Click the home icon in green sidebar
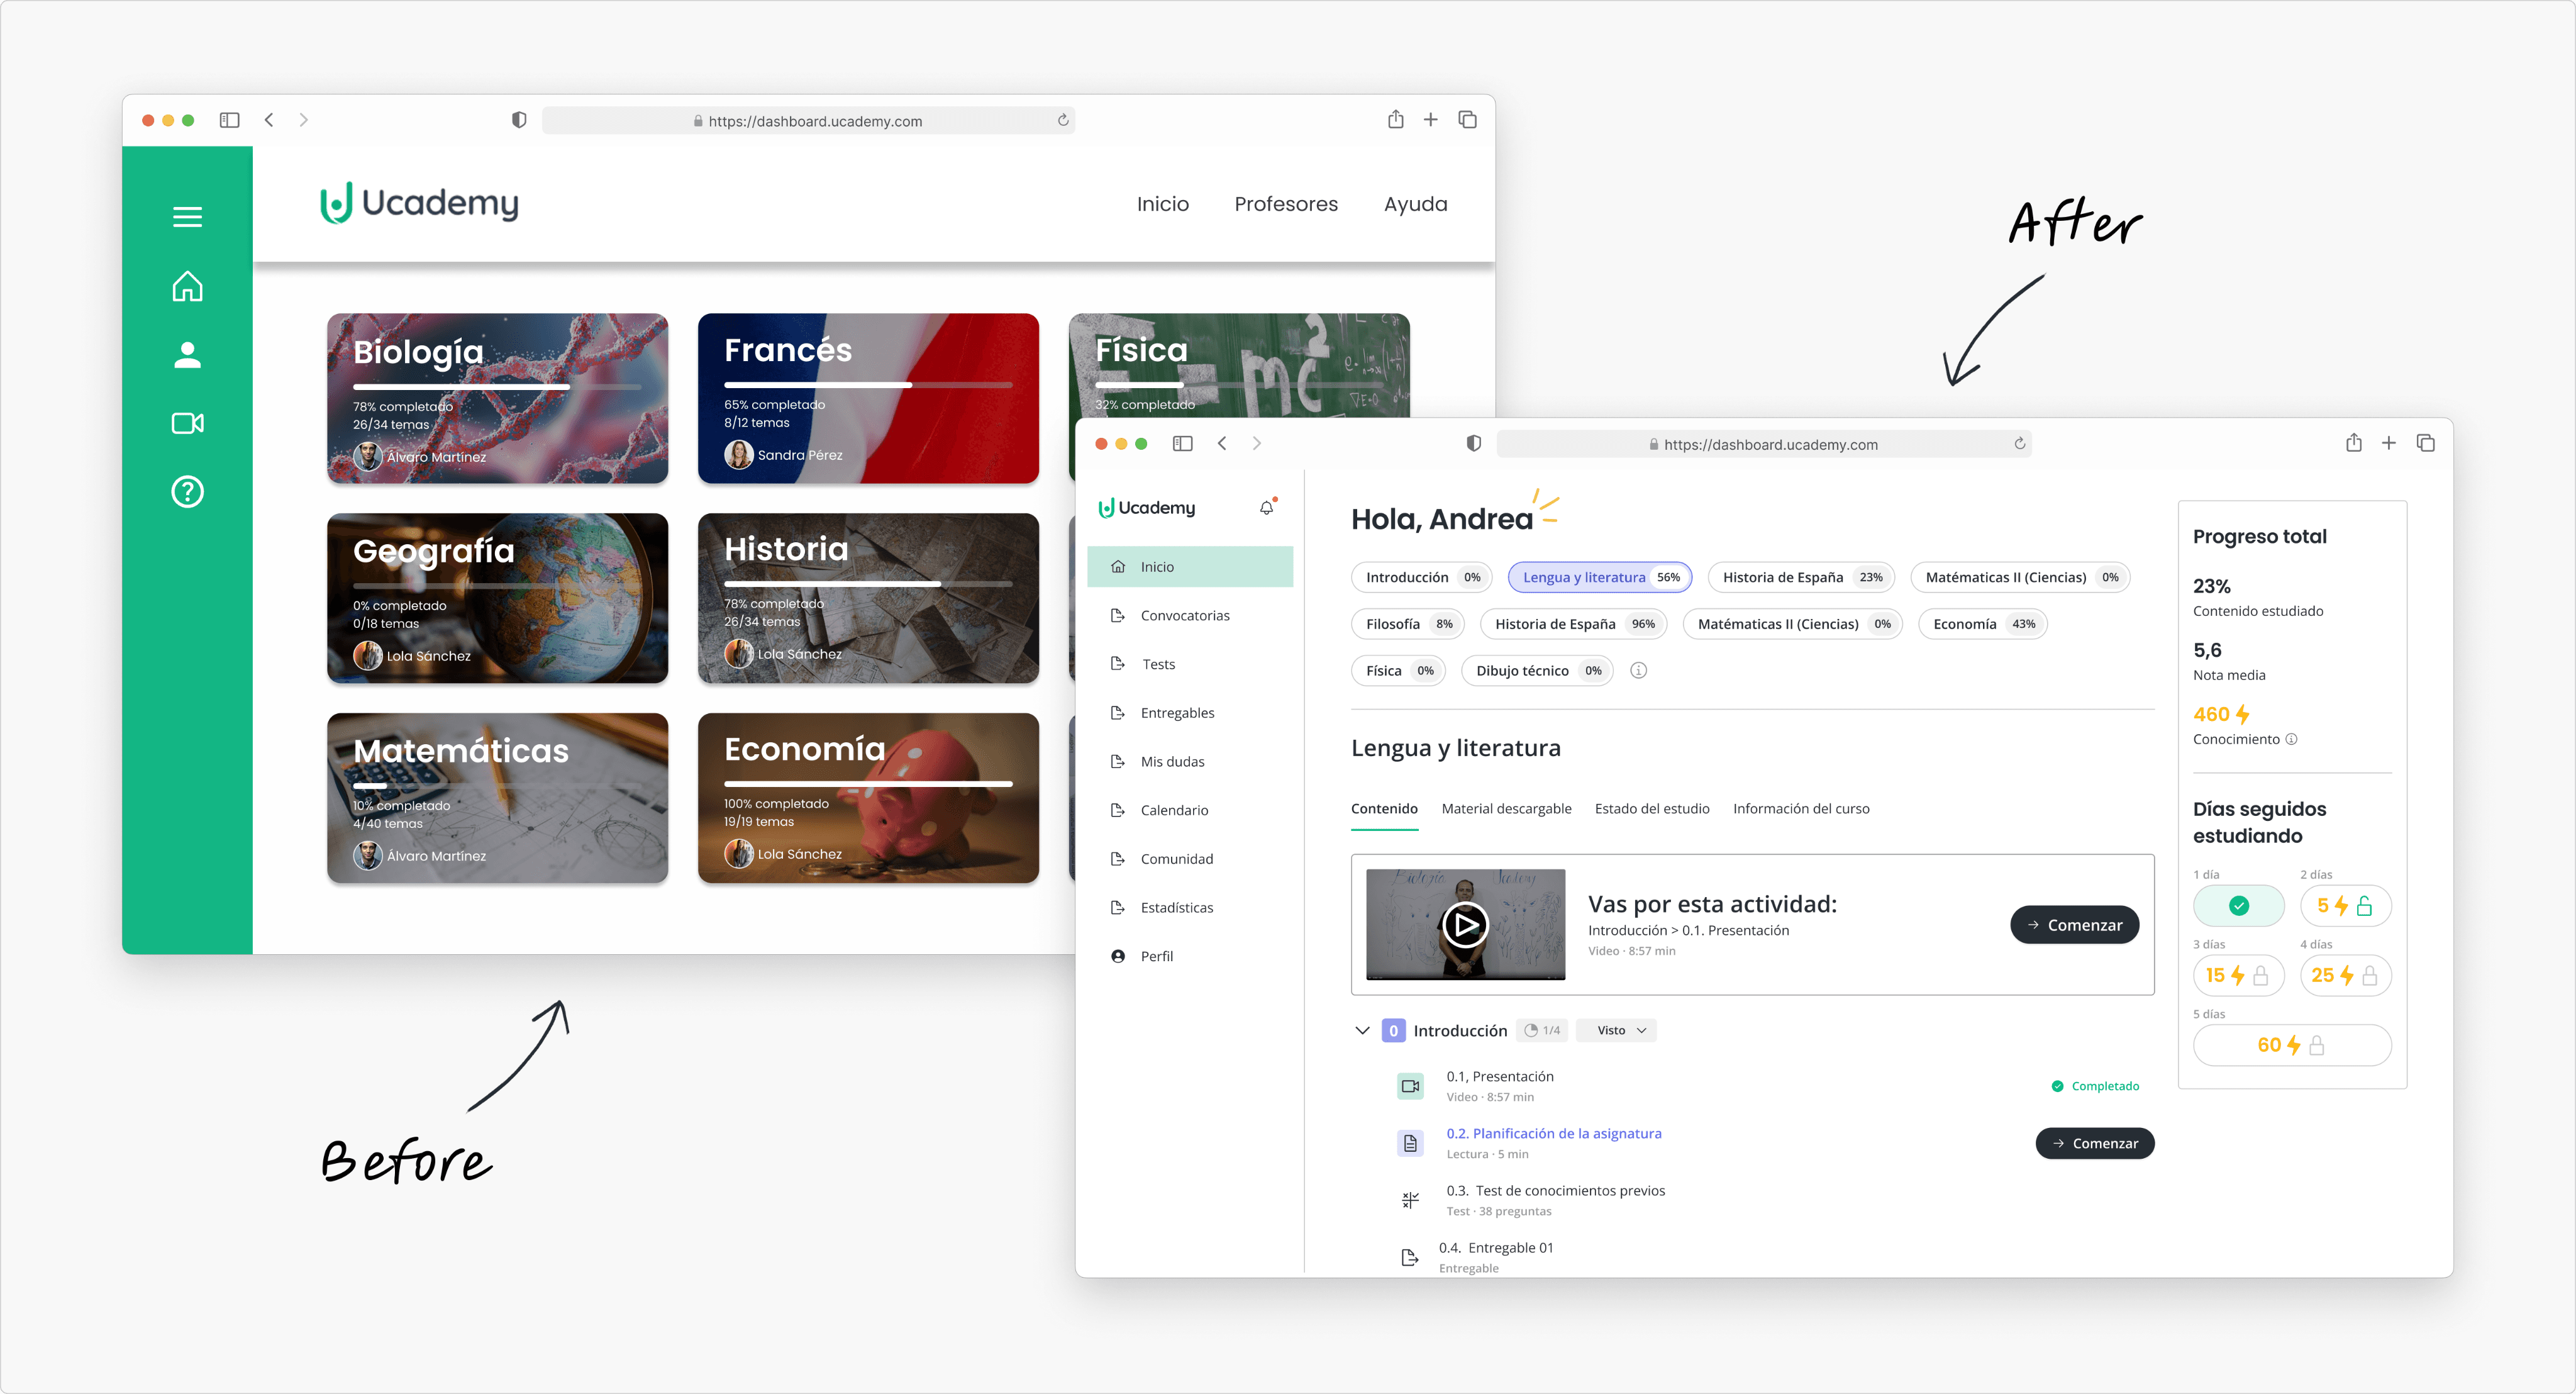The width and height of the screenshot is (2576, 1394). coord(187,286)
